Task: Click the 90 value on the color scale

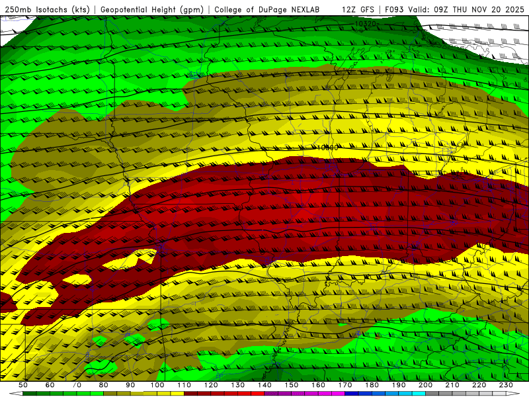Action: point(130,385)
